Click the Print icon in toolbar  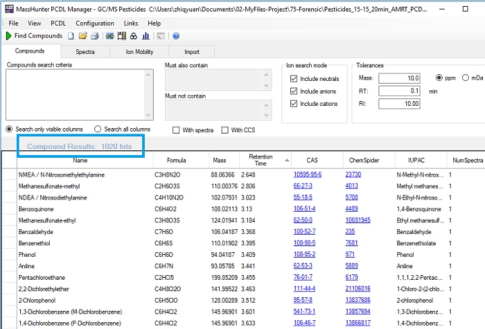click(94, 36)
